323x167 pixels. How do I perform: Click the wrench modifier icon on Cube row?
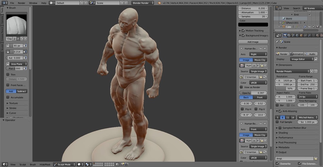[x=305, y=27]
